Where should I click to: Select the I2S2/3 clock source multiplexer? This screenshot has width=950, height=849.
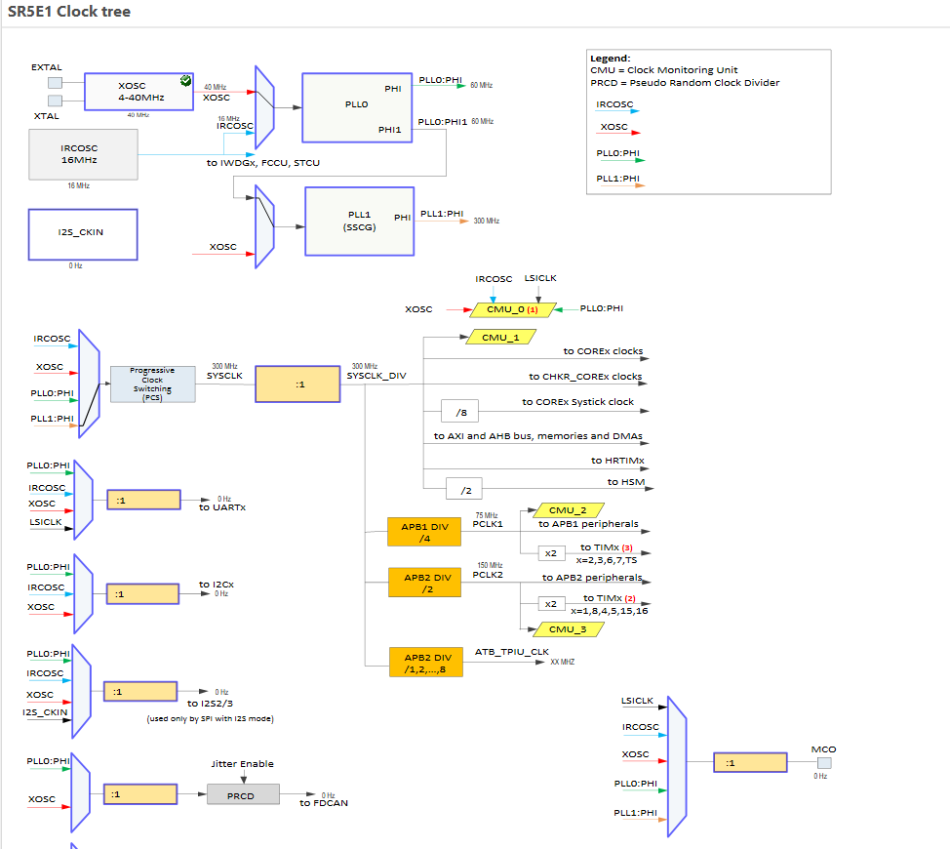click(82, 692)
